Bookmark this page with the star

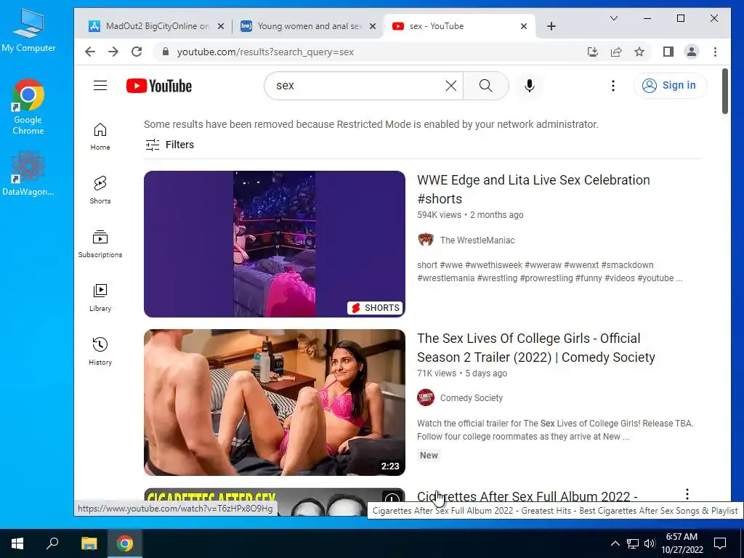coord(639,52)
